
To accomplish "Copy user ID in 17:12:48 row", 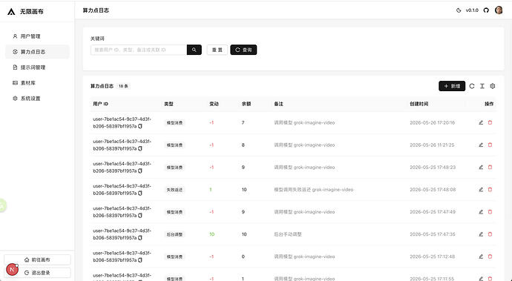I will pos(140,260).
